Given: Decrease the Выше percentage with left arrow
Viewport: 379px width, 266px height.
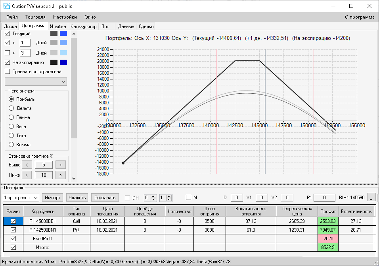Looking at the screenshot, I should pyautogui.click(x=27, y=165).
